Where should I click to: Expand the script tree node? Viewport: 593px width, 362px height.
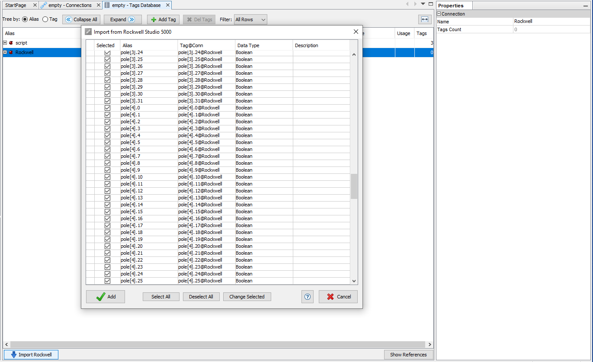point(5,43)
